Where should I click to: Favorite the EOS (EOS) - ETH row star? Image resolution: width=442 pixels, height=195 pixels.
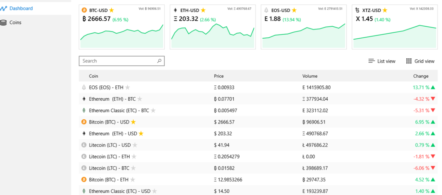tap(128, 87)
